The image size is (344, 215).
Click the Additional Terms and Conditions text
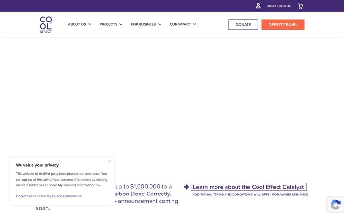pyautogui.click(x=250, y=194)
